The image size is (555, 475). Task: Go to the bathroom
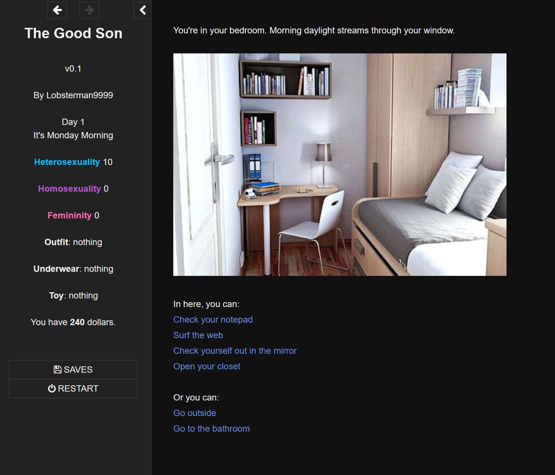[x=211, y=428]
